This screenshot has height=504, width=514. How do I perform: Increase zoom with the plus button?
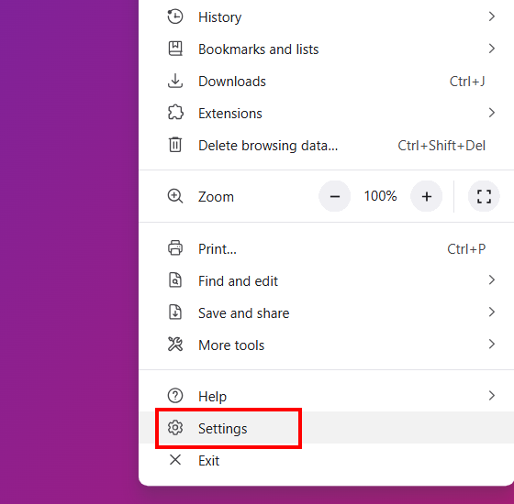point(426,196)
